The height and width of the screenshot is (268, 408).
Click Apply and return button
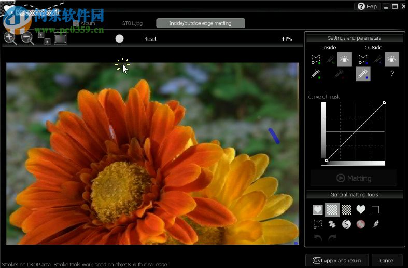point(337,260)
